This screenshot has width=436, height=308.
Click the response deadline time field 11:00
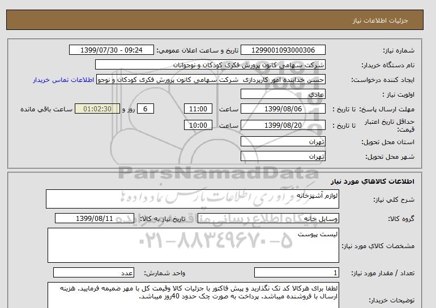pyautogui.click(x=198, y=109)
